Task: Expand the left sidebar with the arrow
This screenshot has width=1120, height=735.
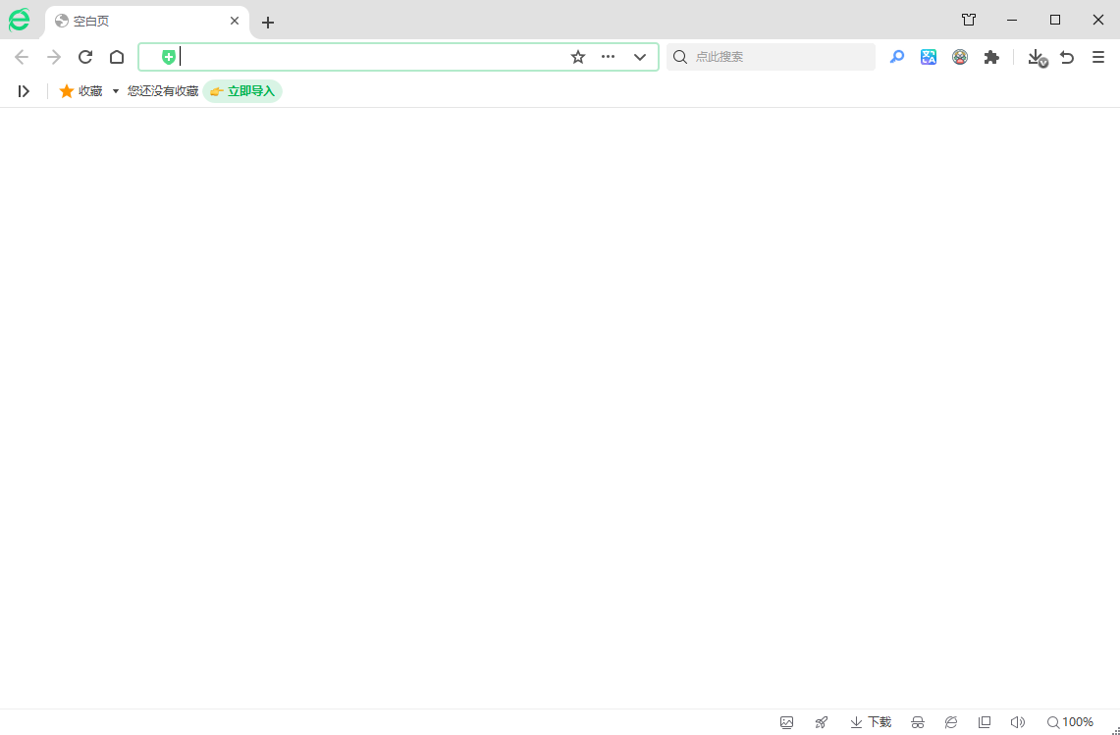Action: 24,90
